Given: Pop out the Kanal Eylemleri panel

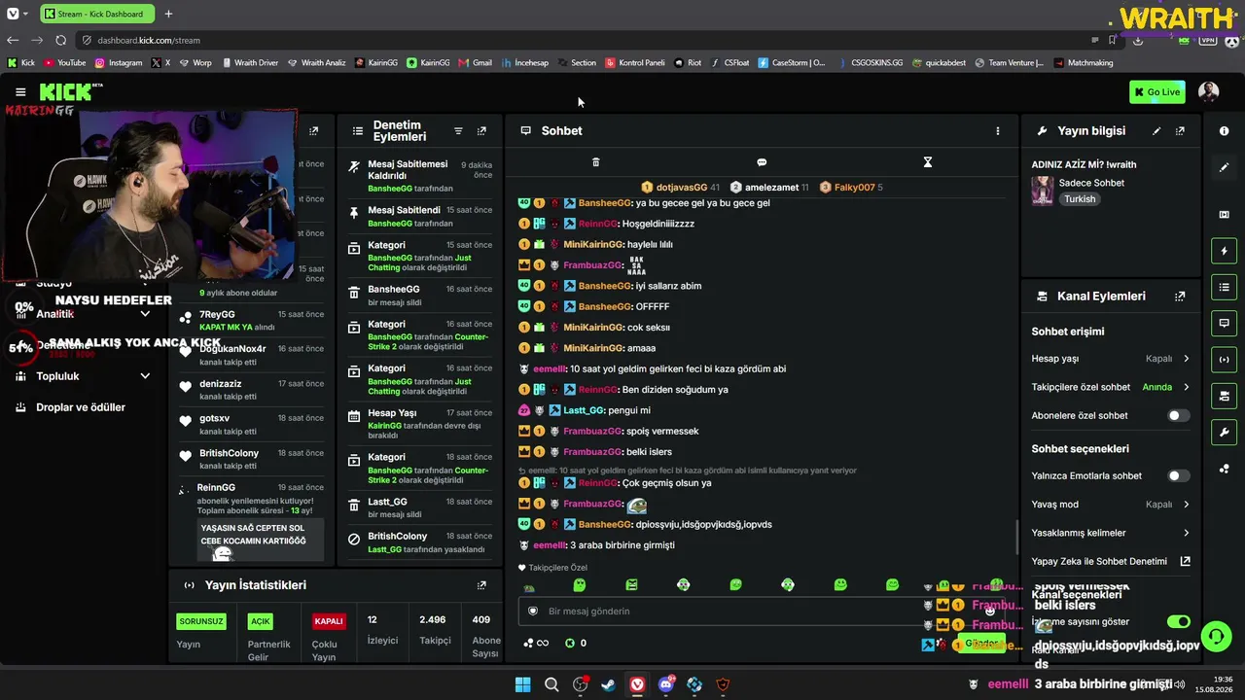Looking at the screenshot, I should (1180, 296).
